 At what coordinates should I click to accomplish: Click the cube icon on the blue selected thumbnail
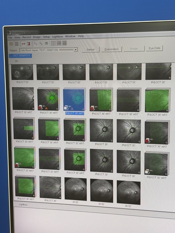click(66, 108)
